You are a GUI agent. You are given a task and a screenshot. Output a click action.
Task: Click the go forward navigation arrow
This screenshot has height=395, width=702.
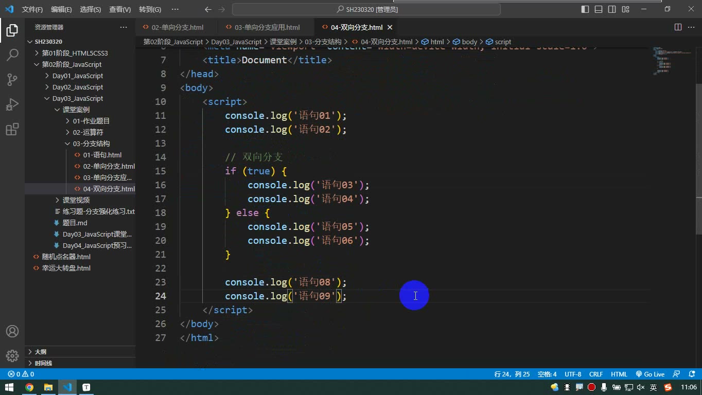tap(221, 9)
